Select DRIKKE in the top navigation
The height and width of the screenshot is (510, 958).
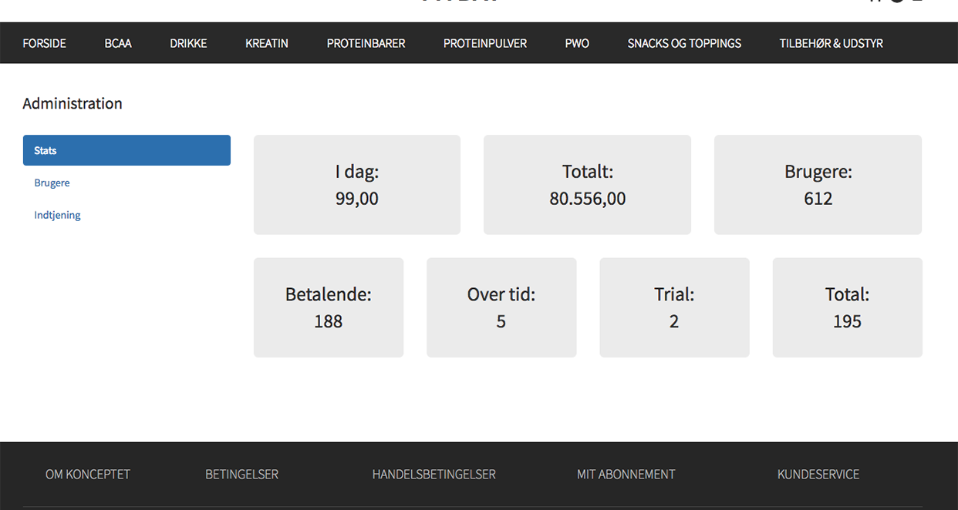click(188, 43)
